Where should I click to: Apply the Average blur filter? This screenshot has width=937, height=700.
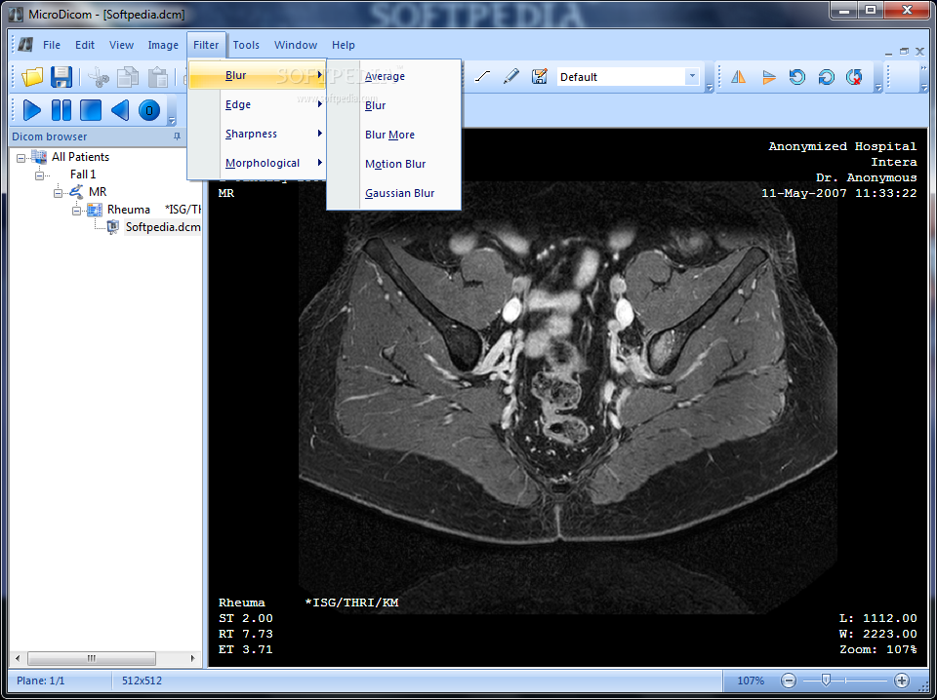[x=393, y=76]
